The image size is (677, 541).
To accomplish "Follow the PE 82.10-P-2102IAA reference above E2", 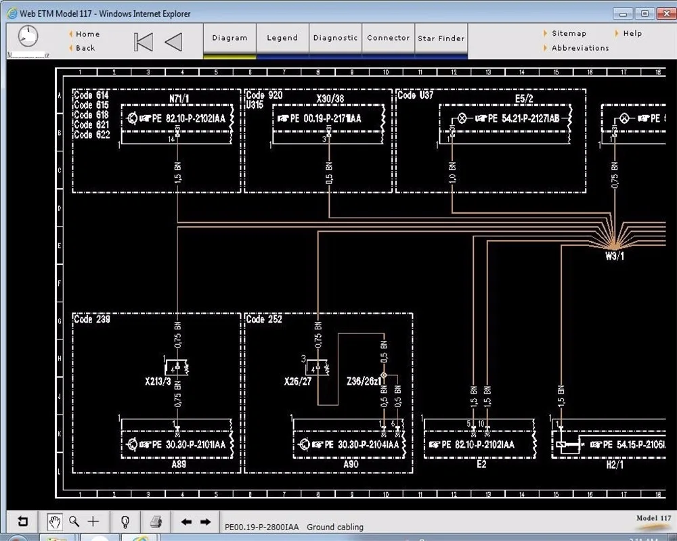I will click(472, 444).
